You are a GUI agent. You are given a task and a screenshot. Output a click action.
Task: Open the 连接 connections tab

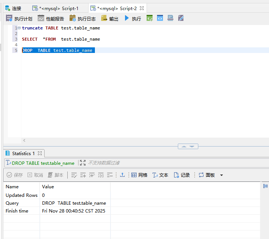point(13,8)
